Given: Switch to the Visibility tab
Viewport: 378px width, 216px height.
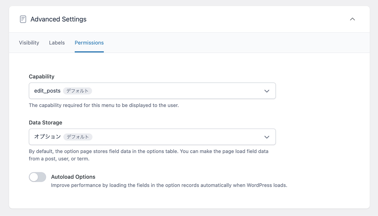Looking at the screenshot, I should (29, 43).
